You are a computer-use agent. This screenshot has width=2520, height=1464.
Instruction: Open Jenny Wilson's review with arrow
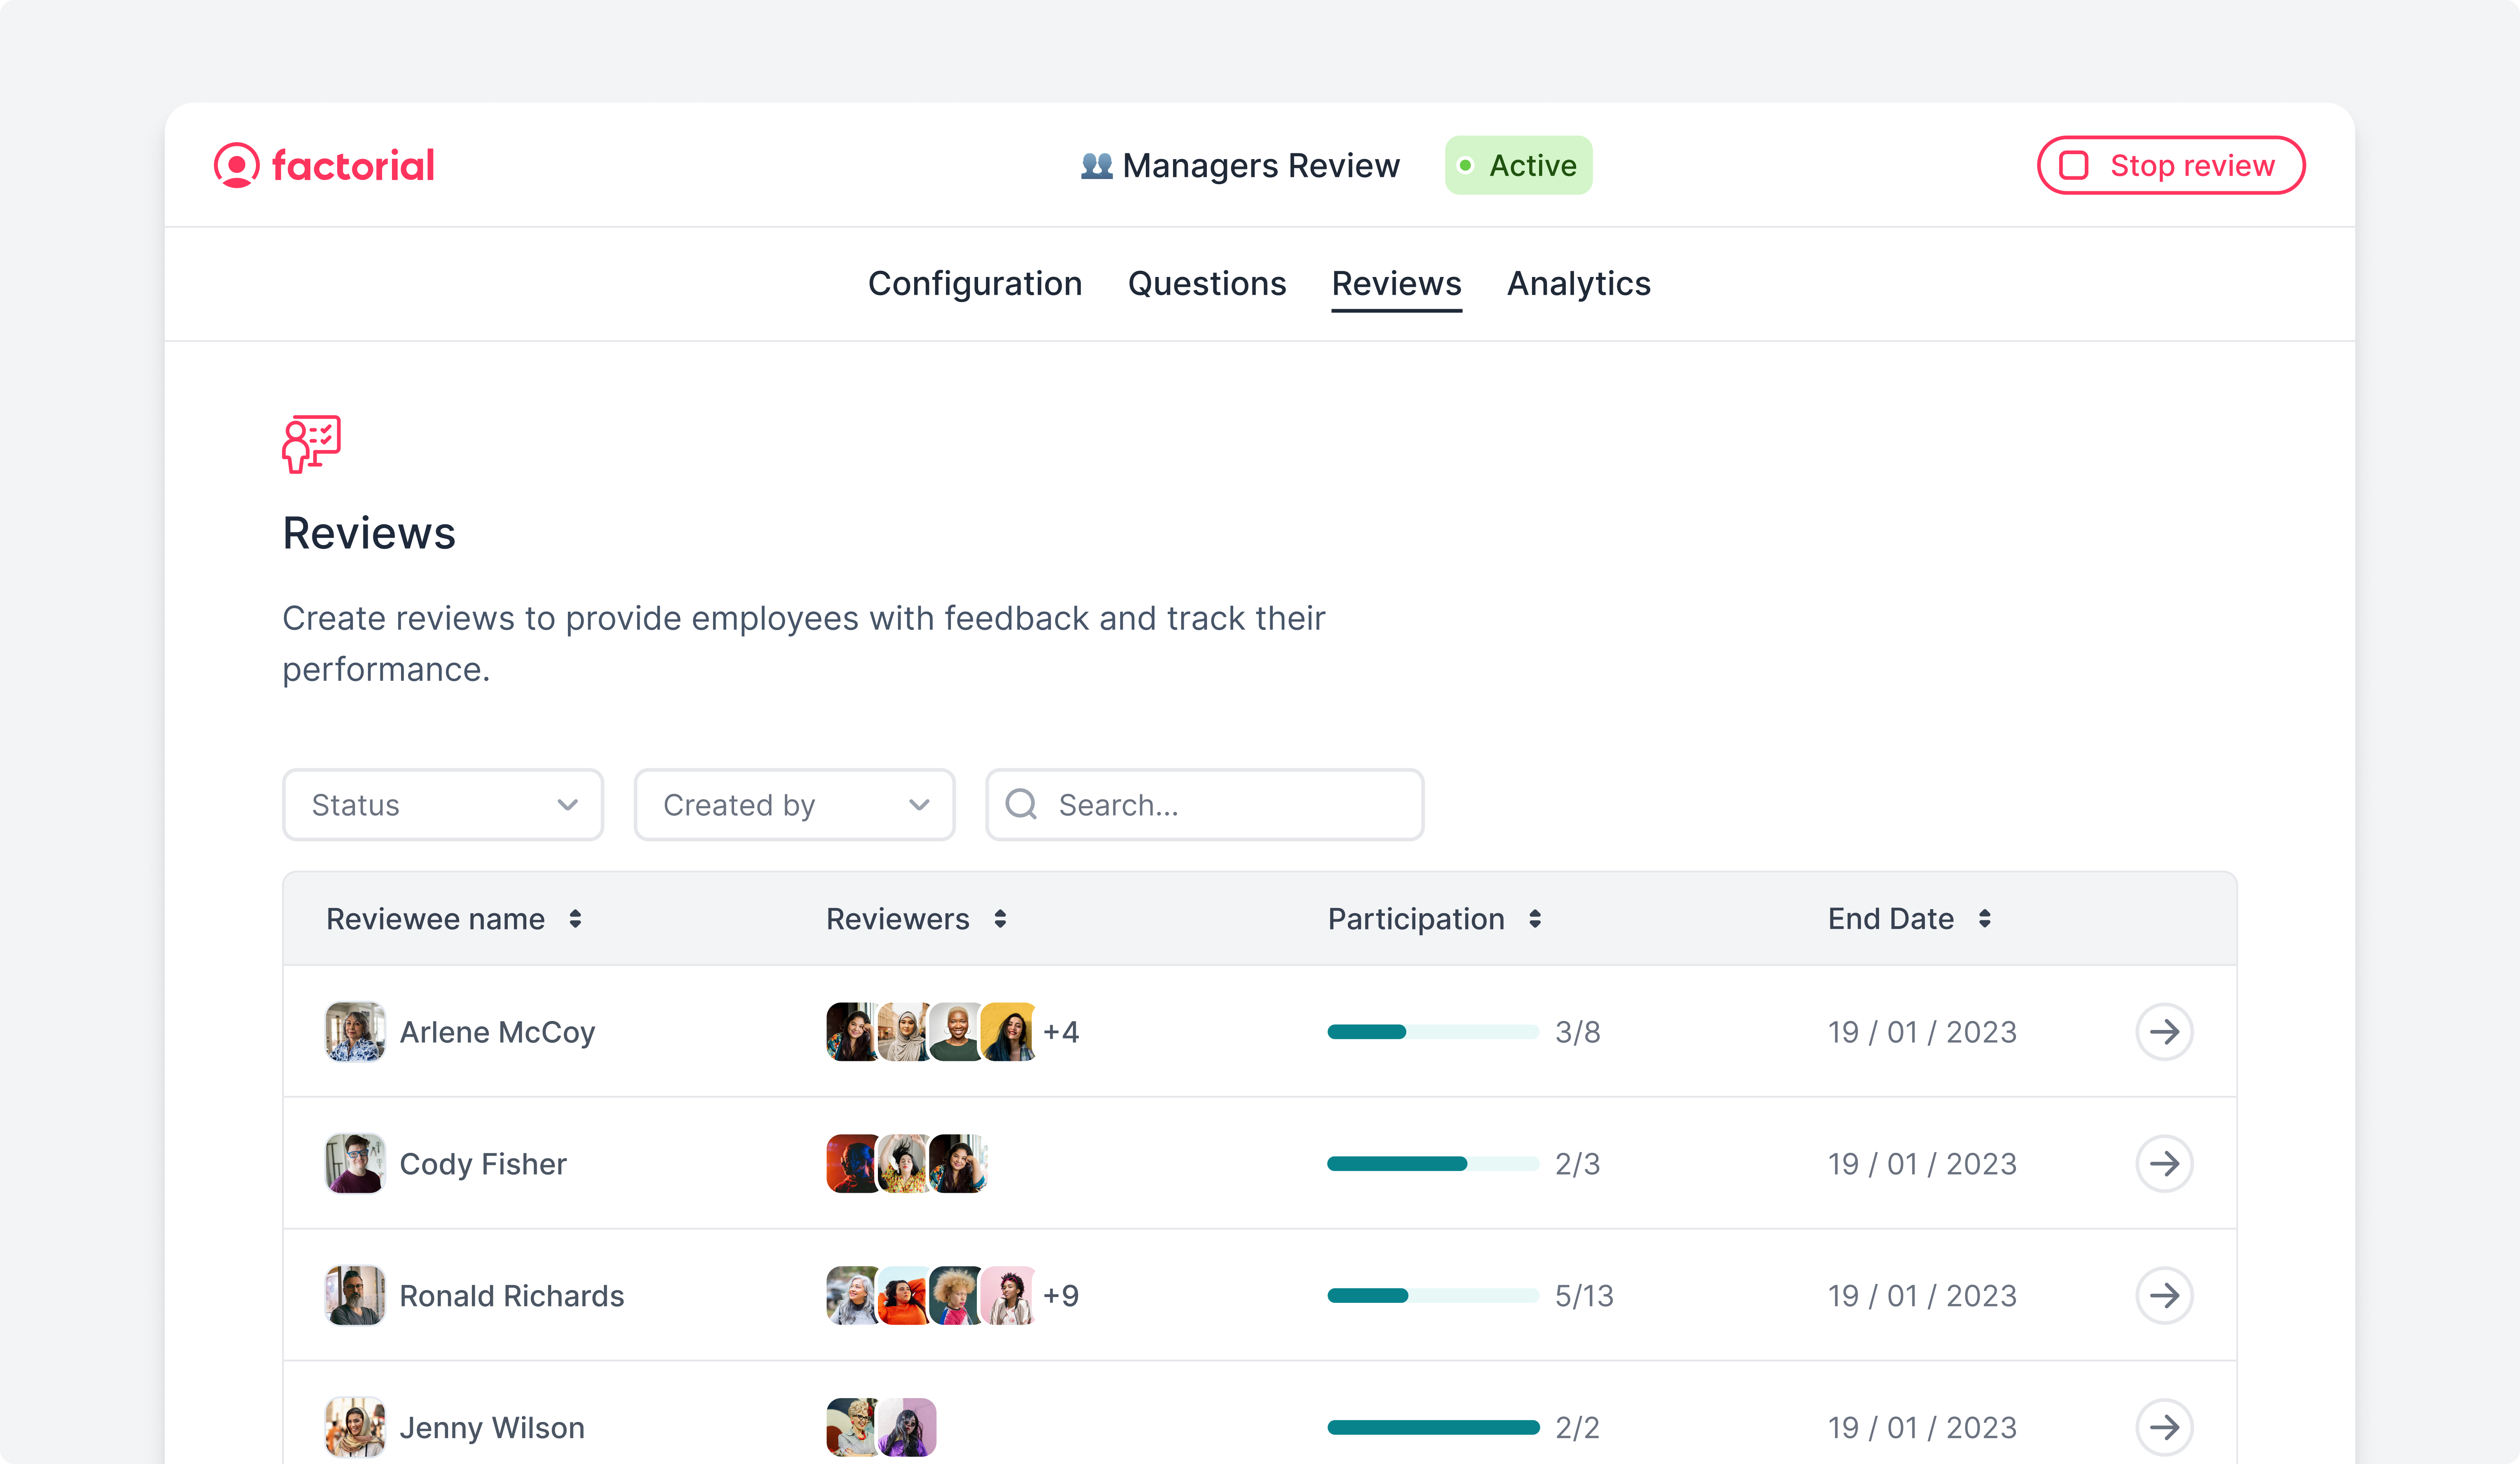2164,1427
